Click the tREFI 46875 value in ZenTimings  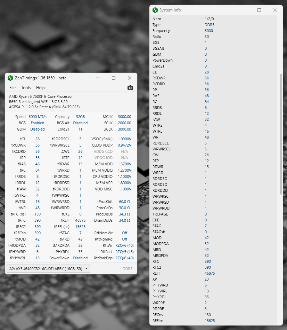pyautogui.click(x=80, y=220)
